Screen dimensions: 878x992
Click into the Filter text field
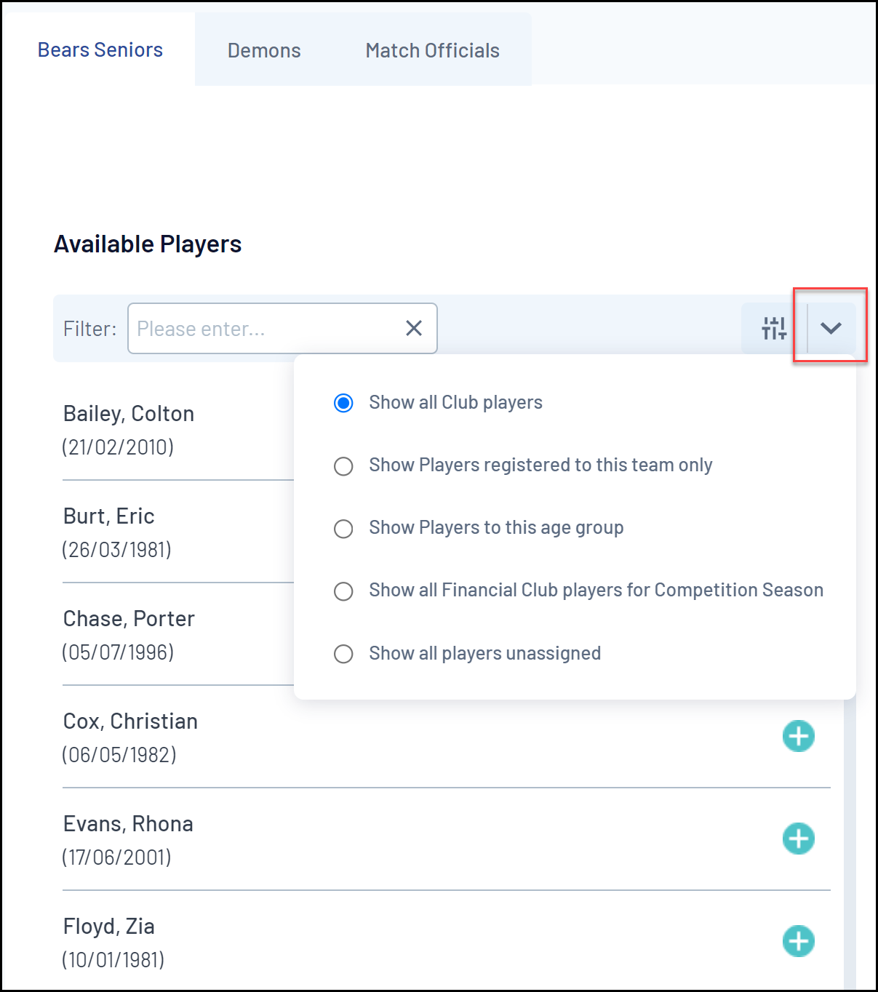(262, 329)
